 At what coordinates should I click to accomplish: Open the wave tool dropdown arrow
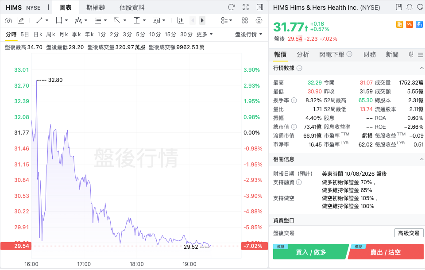(x=85, y=20)
